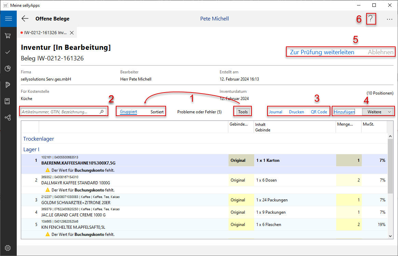Screen dimensions: 398x256
Task: Click the Tools button
Action: coord(243,112)
